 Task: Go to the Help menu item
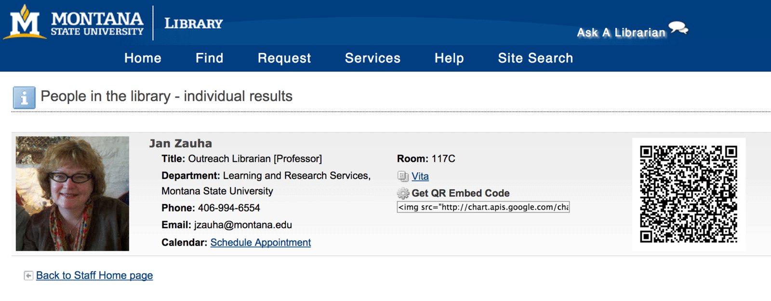(x=449, y=58)
